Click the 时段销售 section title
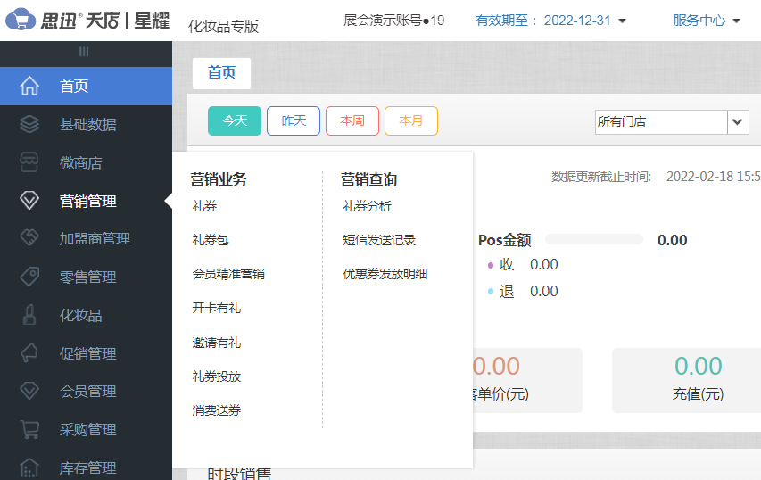 [x=239, y=474]
